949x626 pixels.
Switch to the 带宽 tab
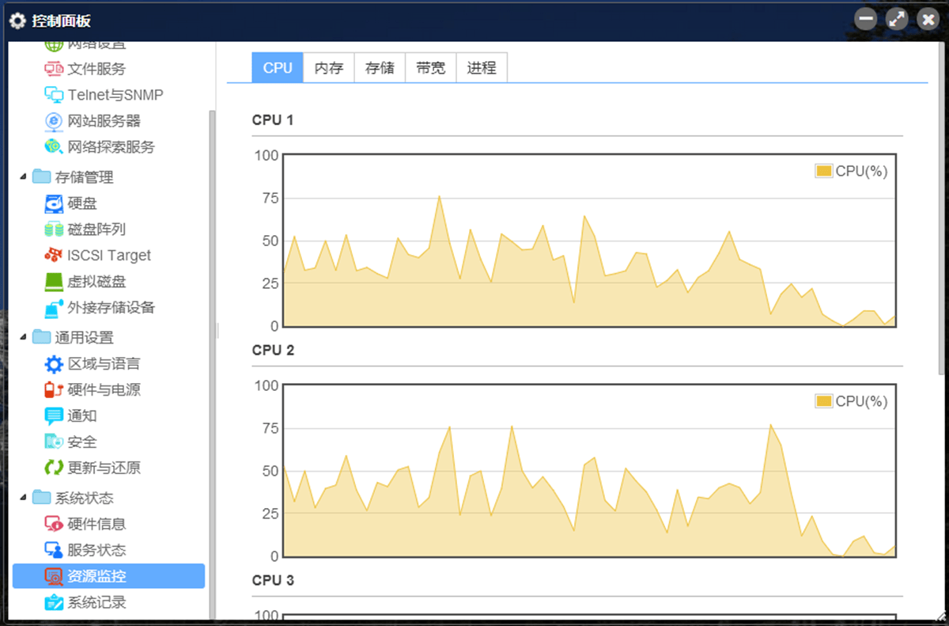tap(430, 68)
